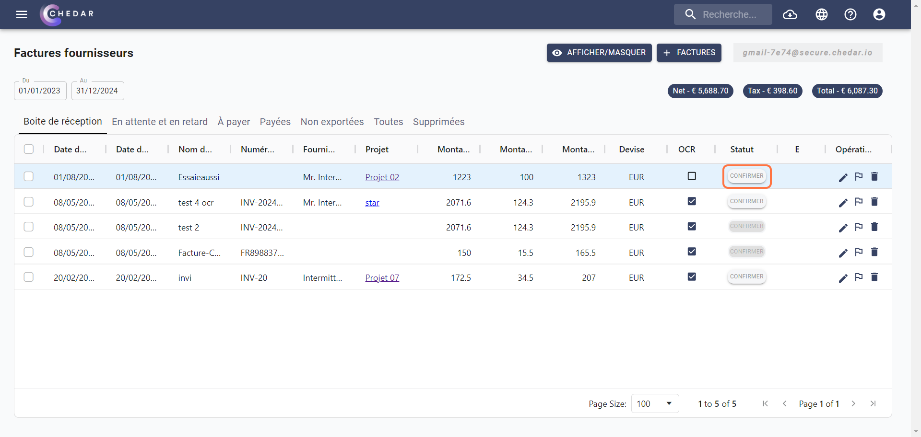Confirm the invi invoice
921x437 pixels.
(746, 276)
